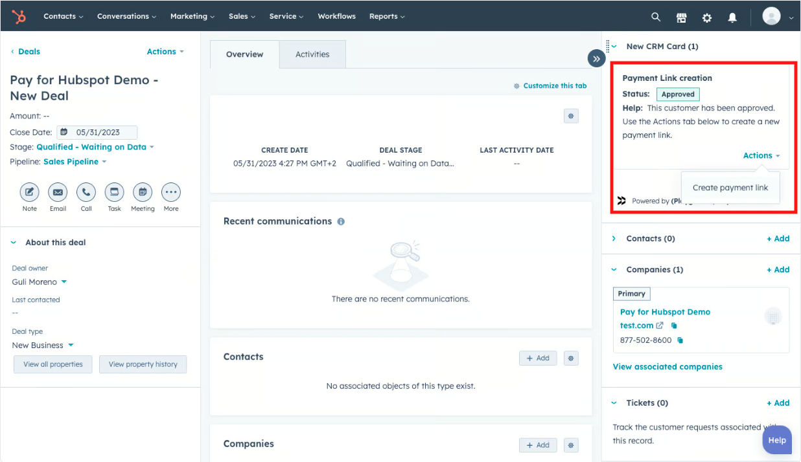Click the Meeting icon

tap(143, 192)
